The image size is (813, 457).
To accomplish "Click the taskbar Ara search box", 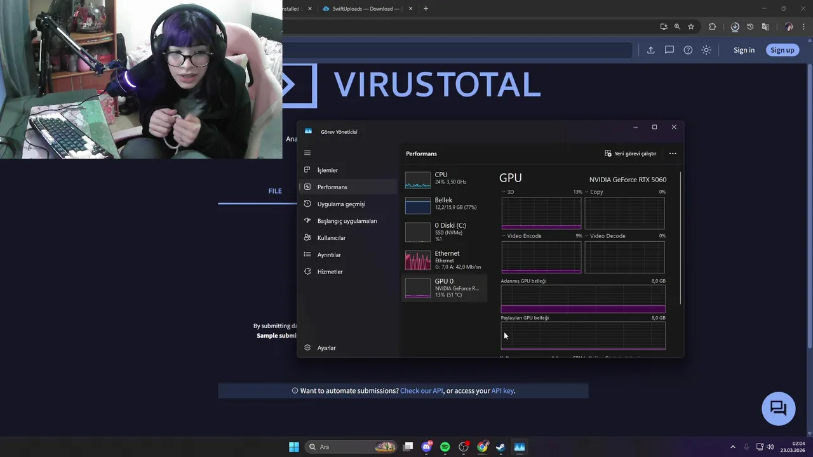I will click(x=351, y=447).
